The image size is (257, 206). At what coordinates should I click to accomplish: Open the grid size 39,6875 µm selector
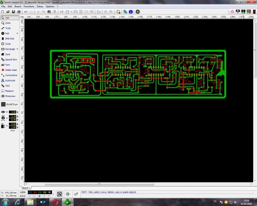pos(9,104)
